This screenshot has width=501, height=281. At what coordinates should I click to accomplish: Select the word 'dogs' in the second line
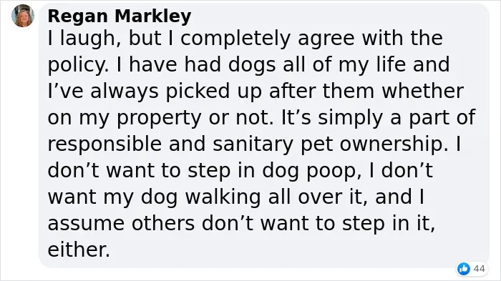(252, 66)
